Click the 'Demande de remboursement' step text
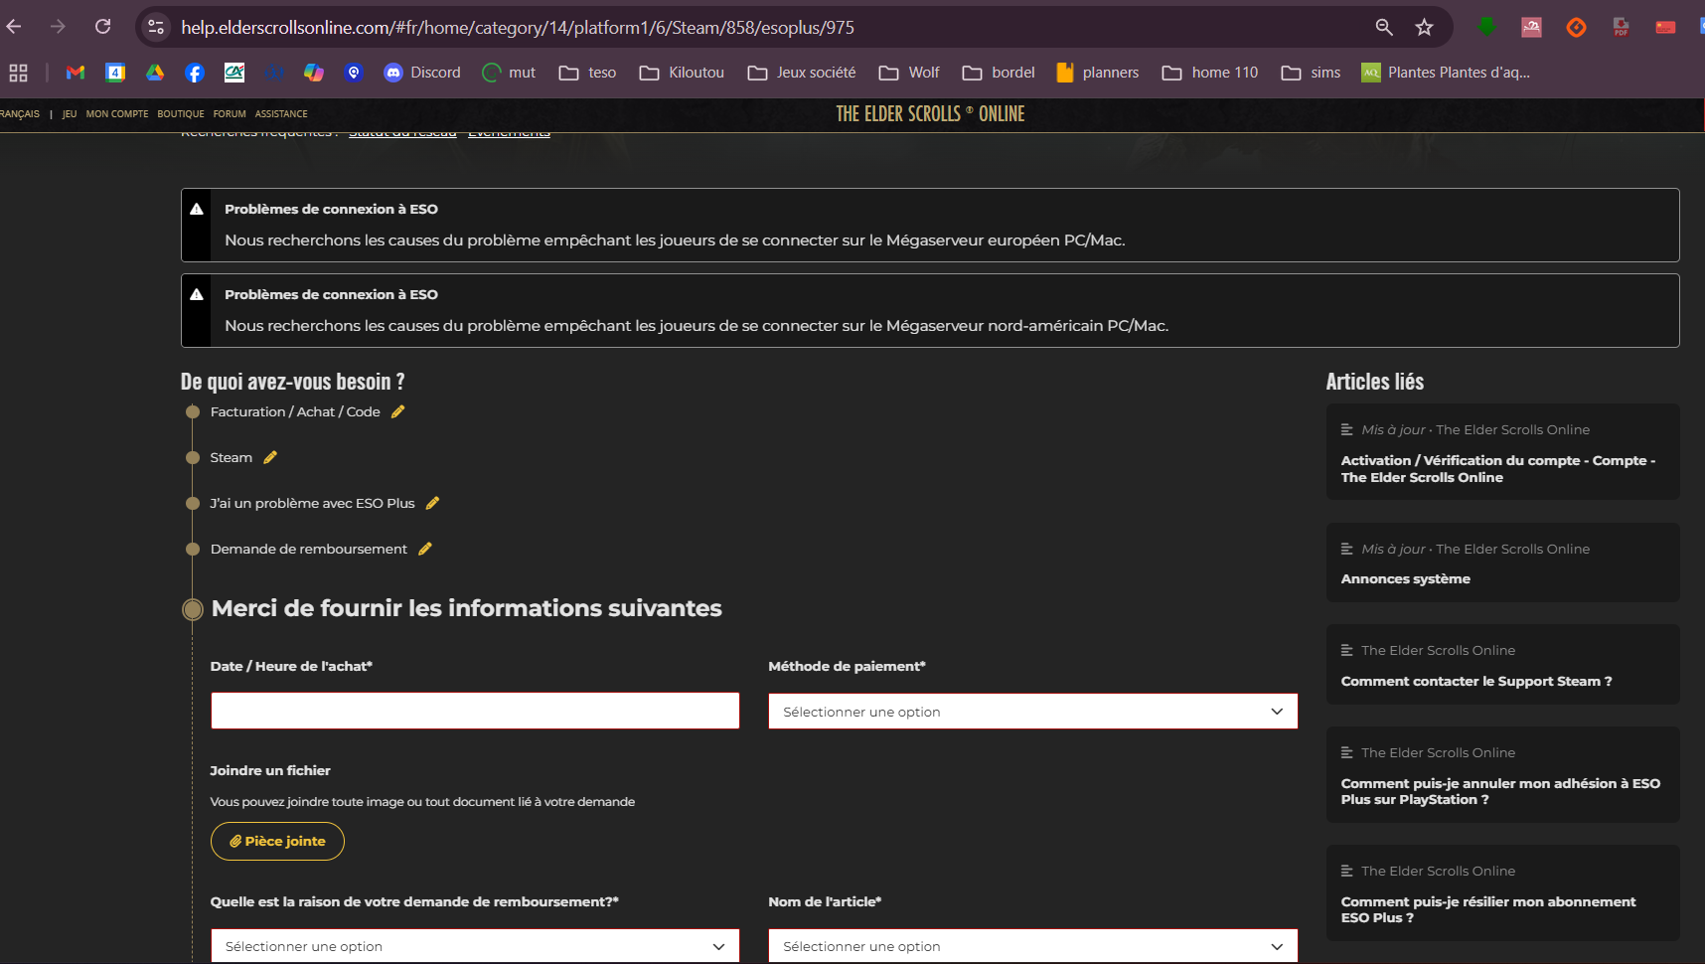Screen dimensions: 1705x964 pos(309,549)
